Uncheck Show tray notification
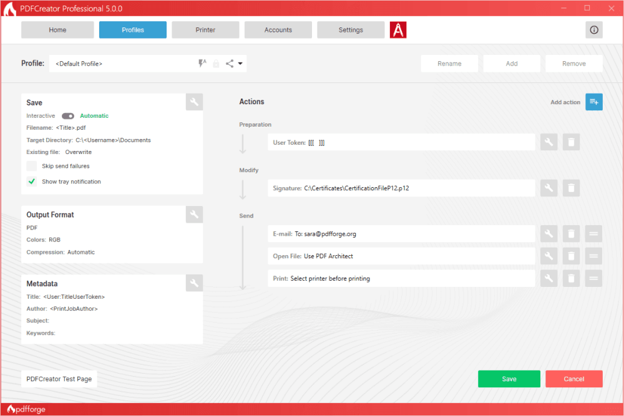Viewport: 624px width, 416px height. 32,181
